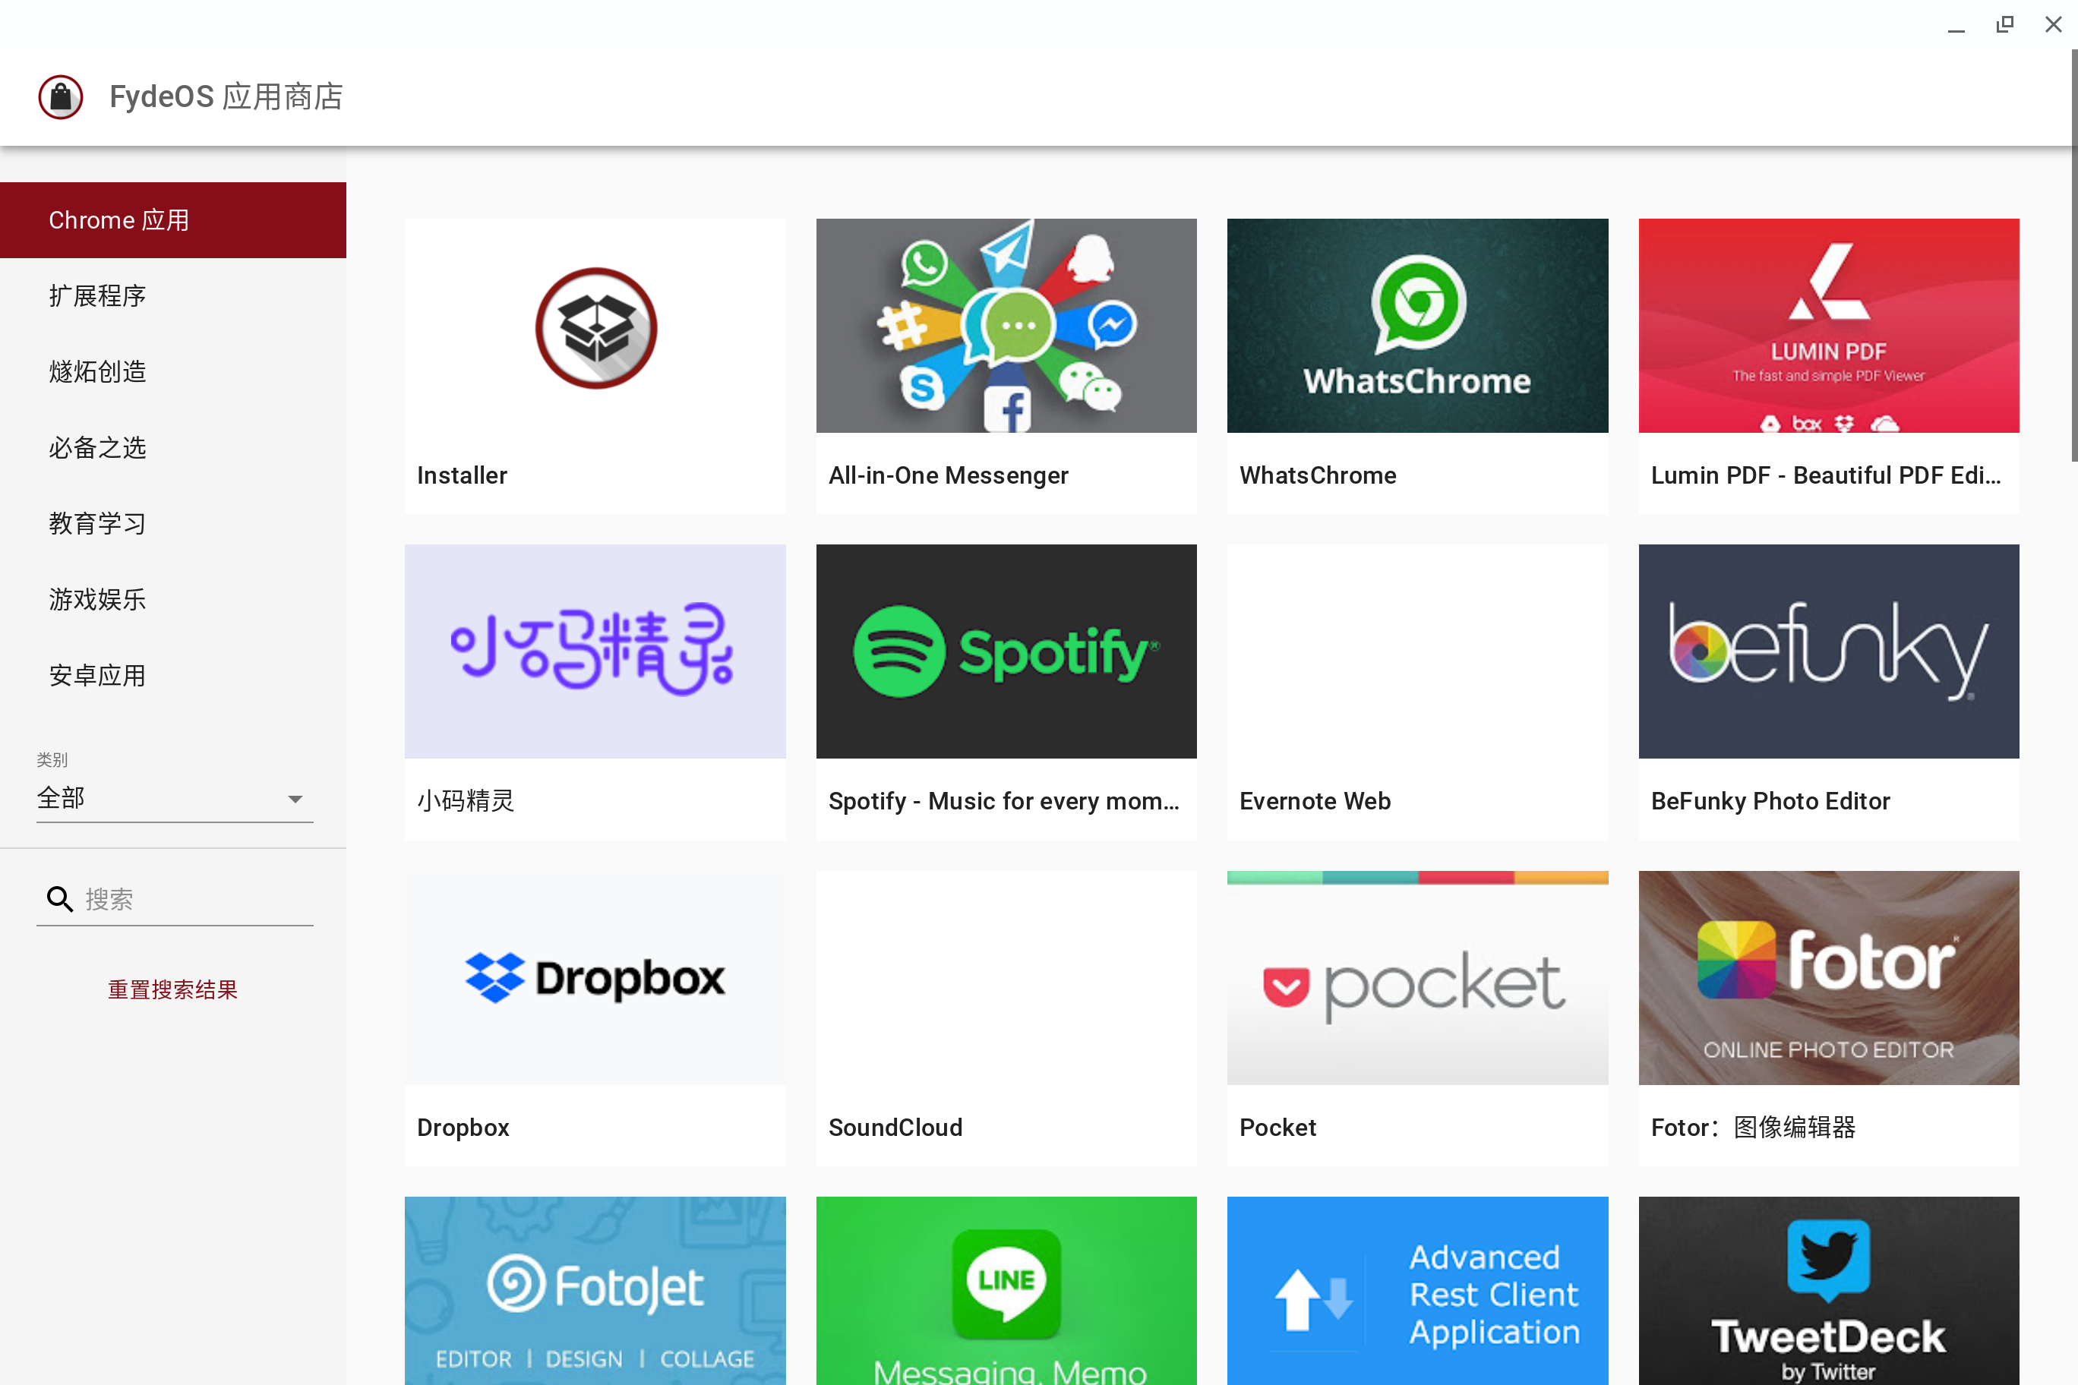Screen dimensions: 2078x1385
Task: Open the Installer app icon
Action: click(x=595, y=328)
